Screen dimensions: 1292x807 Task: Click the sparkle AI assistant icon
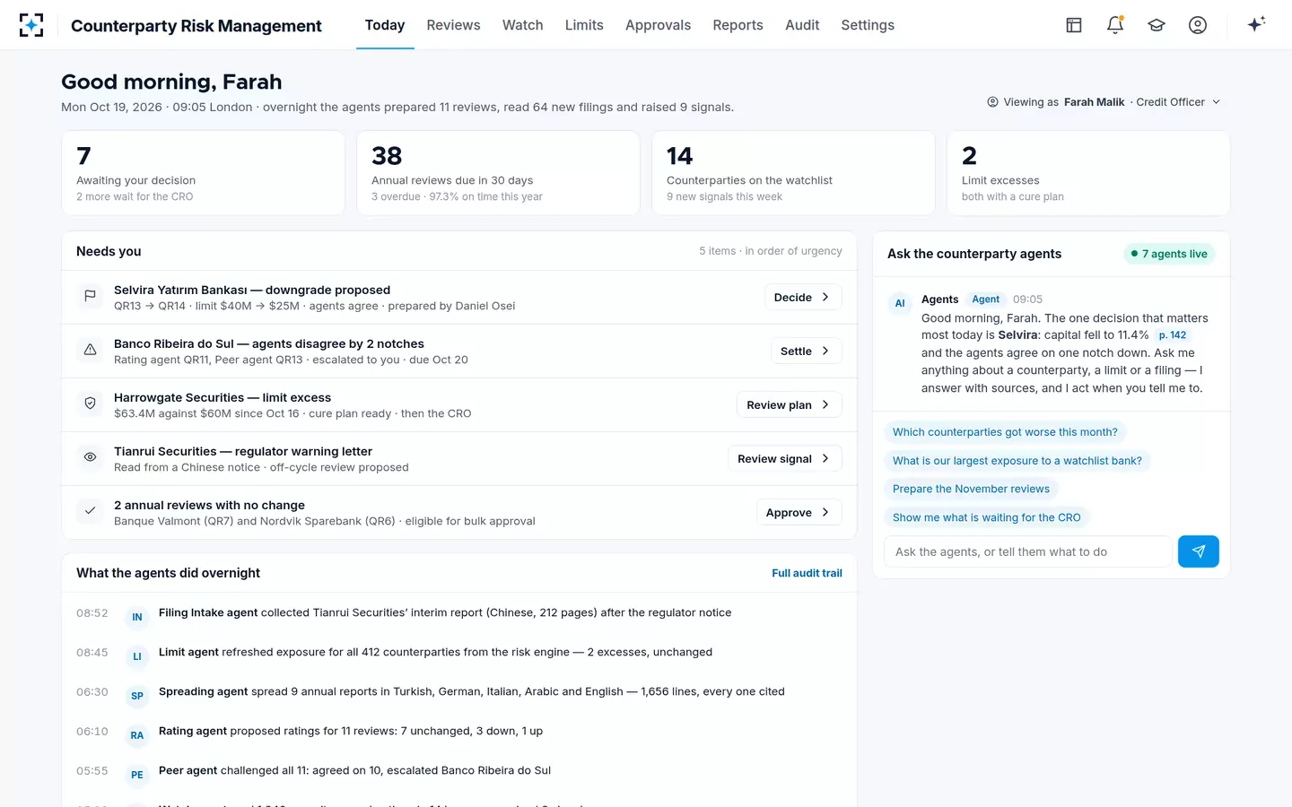pyautogui.click(x=1256, y=24)
